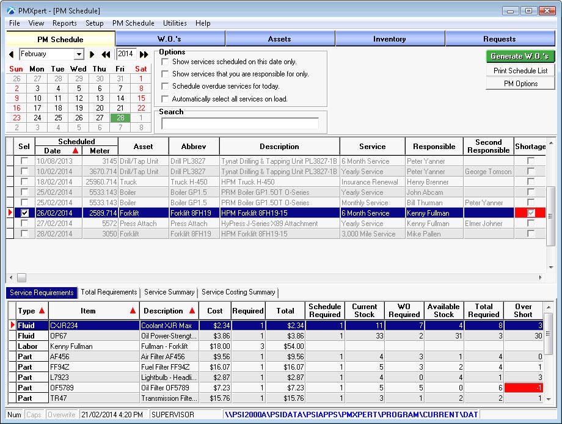This screenshot has height=424, width=562.
Task: Open the Service Costing Summary tab
Action: 238,292
